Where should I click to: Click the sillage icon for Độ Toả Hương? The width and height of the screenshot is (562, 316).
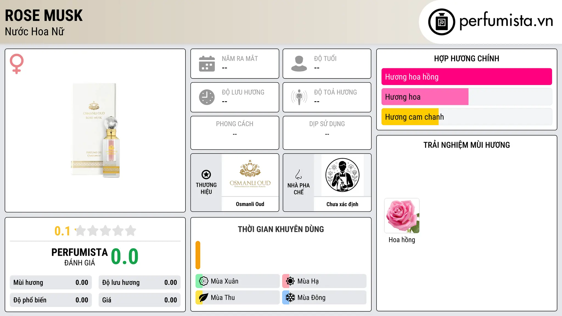coord(299,97)
